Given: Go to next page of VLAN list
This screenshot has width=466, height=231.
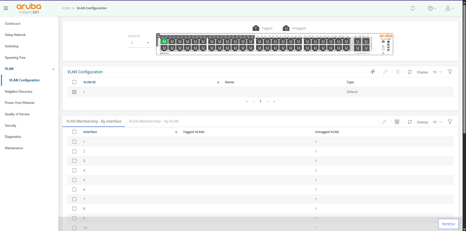Looking at the screenshot, I should (x=268, y=101).
